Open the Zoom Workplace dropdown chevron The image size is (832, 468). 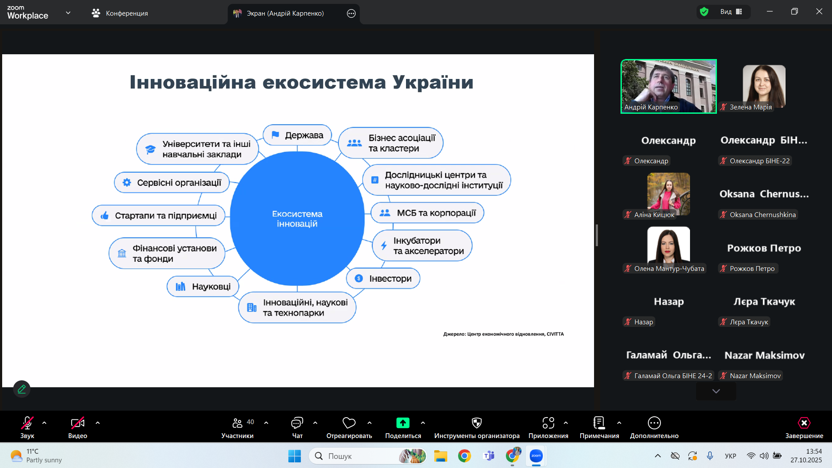[x=68, y=13]
